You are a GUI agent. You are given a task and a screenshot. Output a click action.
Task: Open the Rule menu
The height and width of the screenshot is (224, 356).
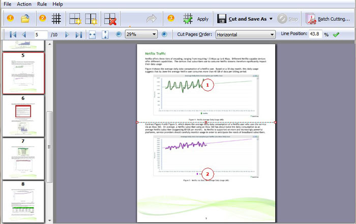[x=42, y=4]
